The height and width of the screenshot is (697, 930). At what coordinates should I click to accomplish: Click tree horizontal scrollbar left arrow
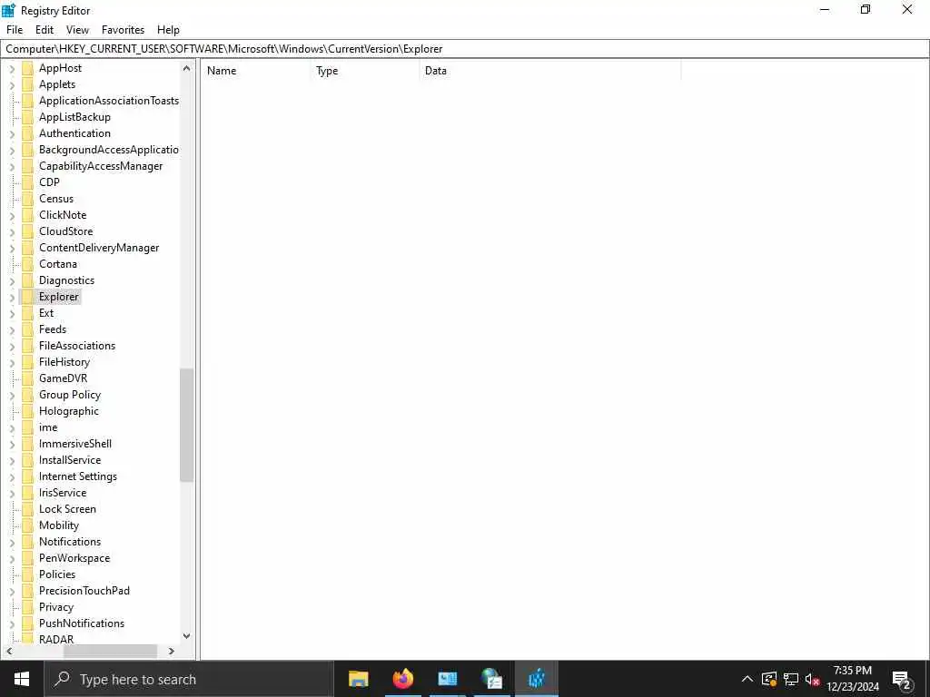point(9,651)
